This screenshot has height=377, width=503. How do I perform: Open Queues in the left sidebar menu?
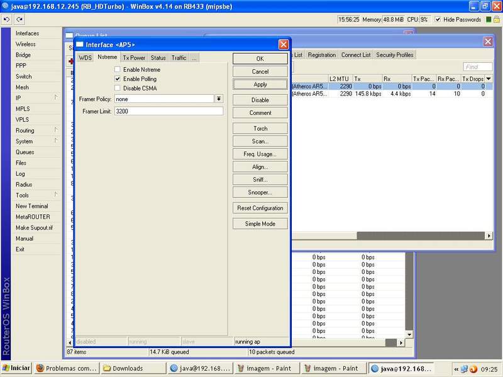point(25,152)
